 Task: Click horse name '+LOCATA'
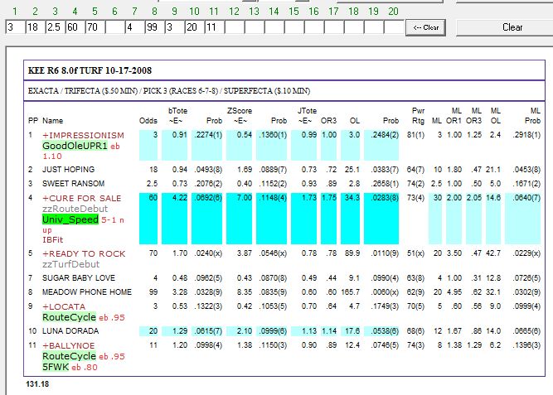point(64,307)
